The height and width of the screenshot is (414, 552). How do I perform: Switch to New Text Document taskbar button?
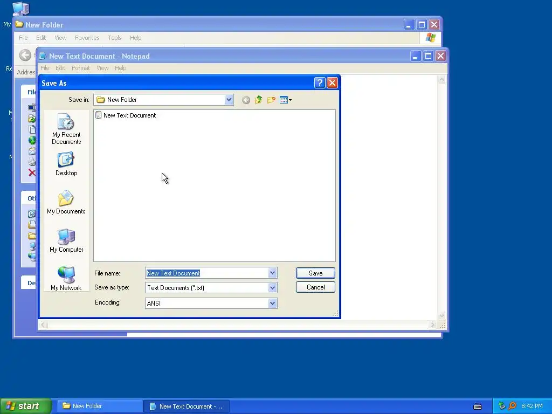(x=186, y=406)
